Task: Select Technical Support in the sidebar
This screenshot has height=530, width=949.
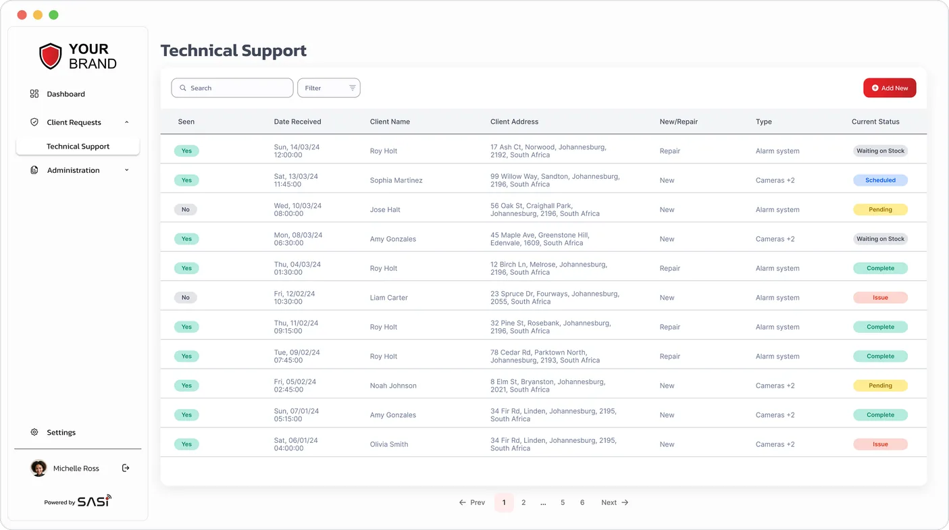Action: (78, 146)
